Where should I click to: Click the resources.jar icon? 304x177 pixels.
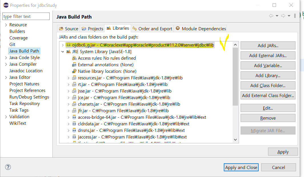pyautogui.click(x=74, y=78)
